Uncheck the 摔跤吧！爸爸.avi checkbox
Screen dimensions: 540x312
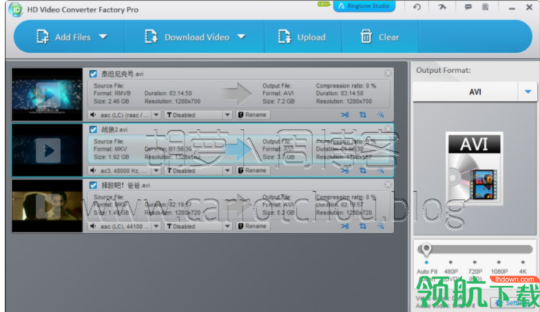[x=93, y=186]
